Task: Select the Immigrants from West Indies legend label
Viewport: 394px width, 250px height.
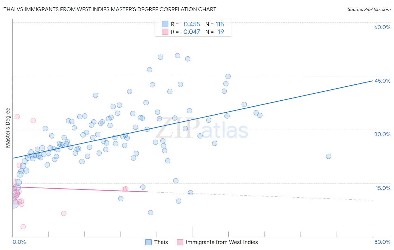Action: coord(222,242)
